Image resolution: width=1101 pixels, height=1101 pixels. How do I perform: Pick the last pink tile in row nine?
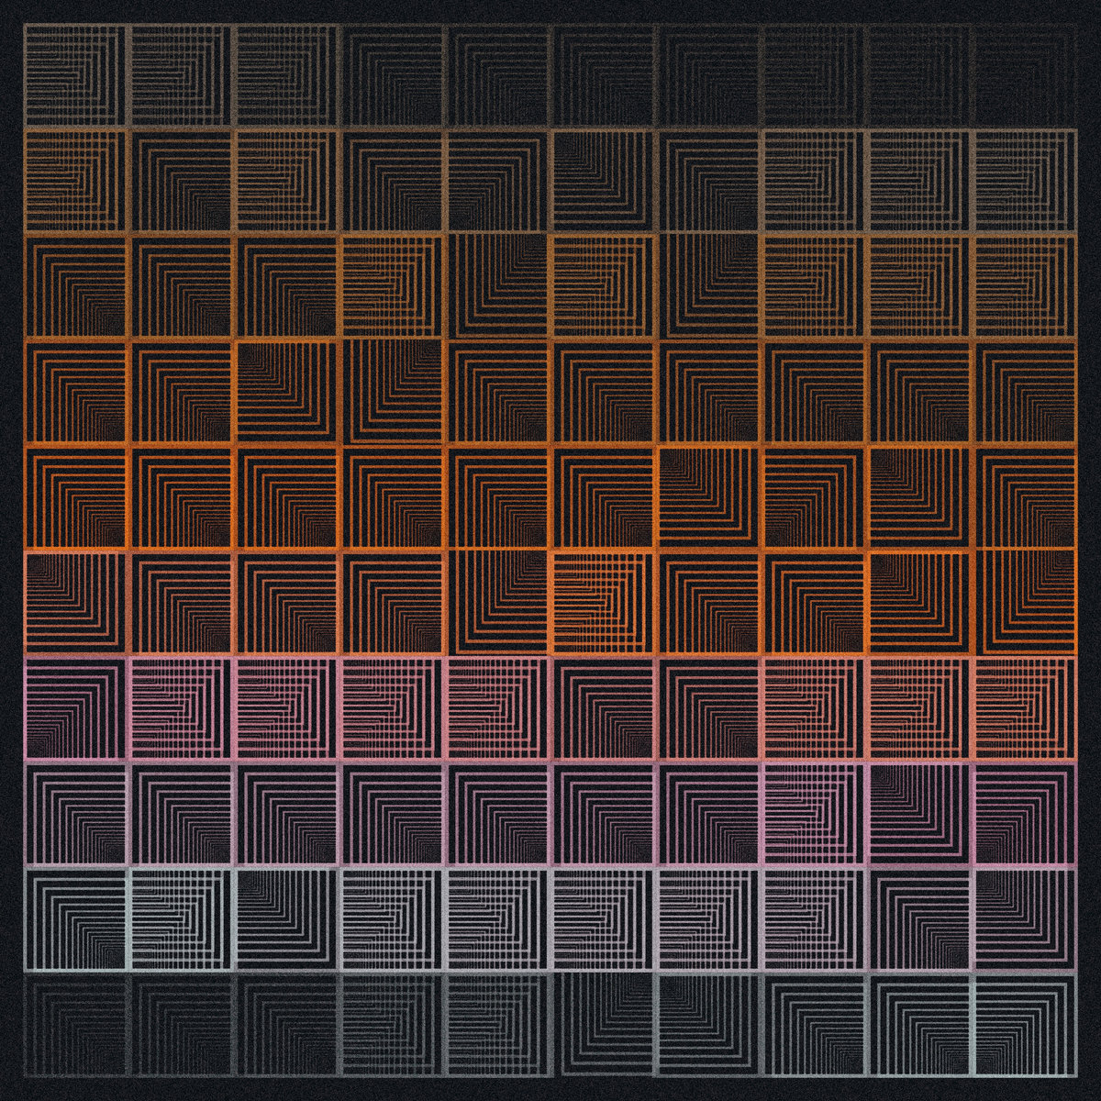point(1025,919)
